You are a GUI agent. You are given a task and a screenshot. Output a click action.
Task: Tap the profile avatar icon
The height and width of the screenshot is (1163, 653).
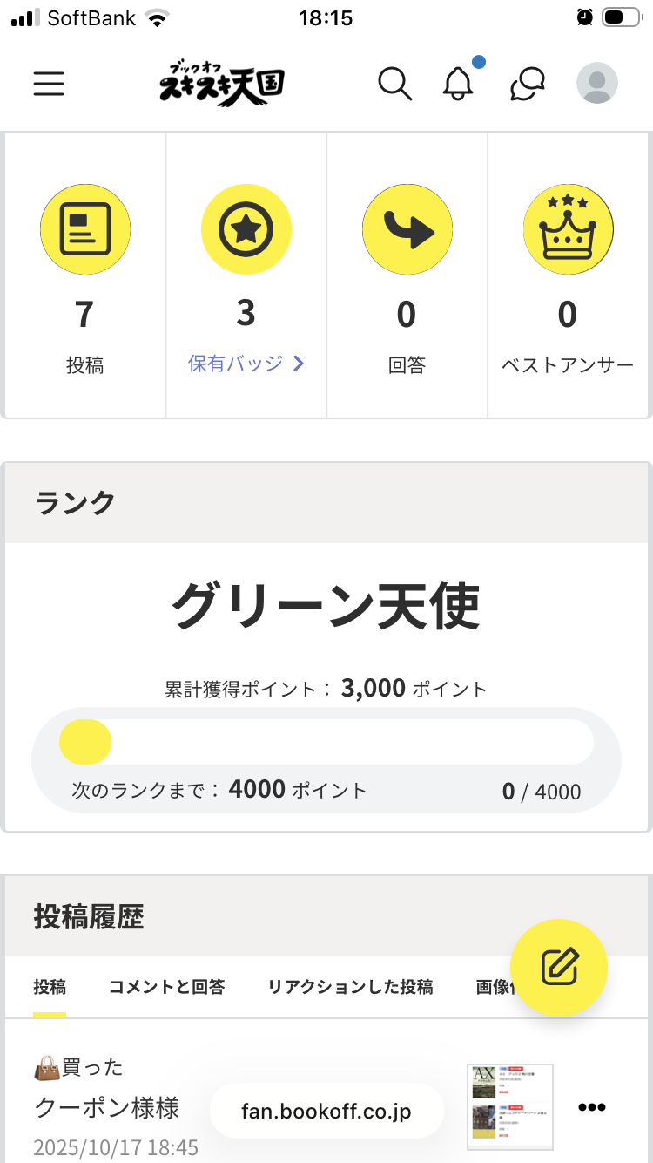coord(597,84)
